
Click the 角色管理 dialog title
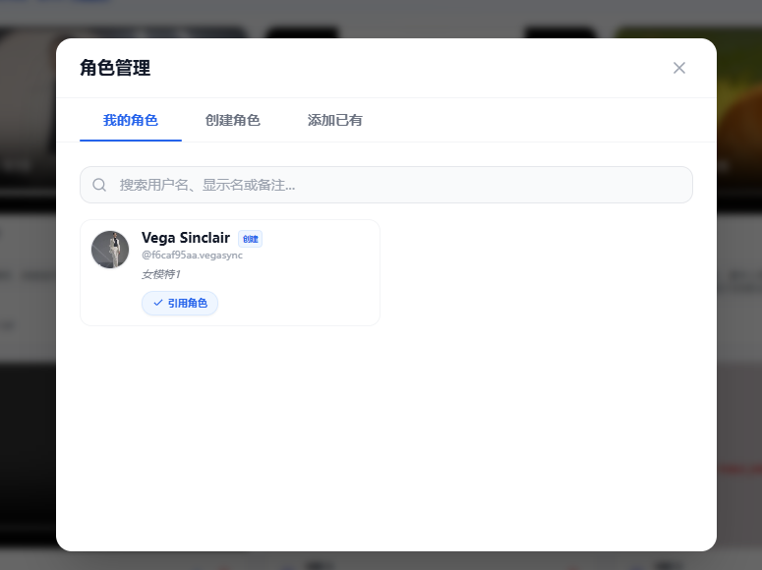(x=115, y=68)
